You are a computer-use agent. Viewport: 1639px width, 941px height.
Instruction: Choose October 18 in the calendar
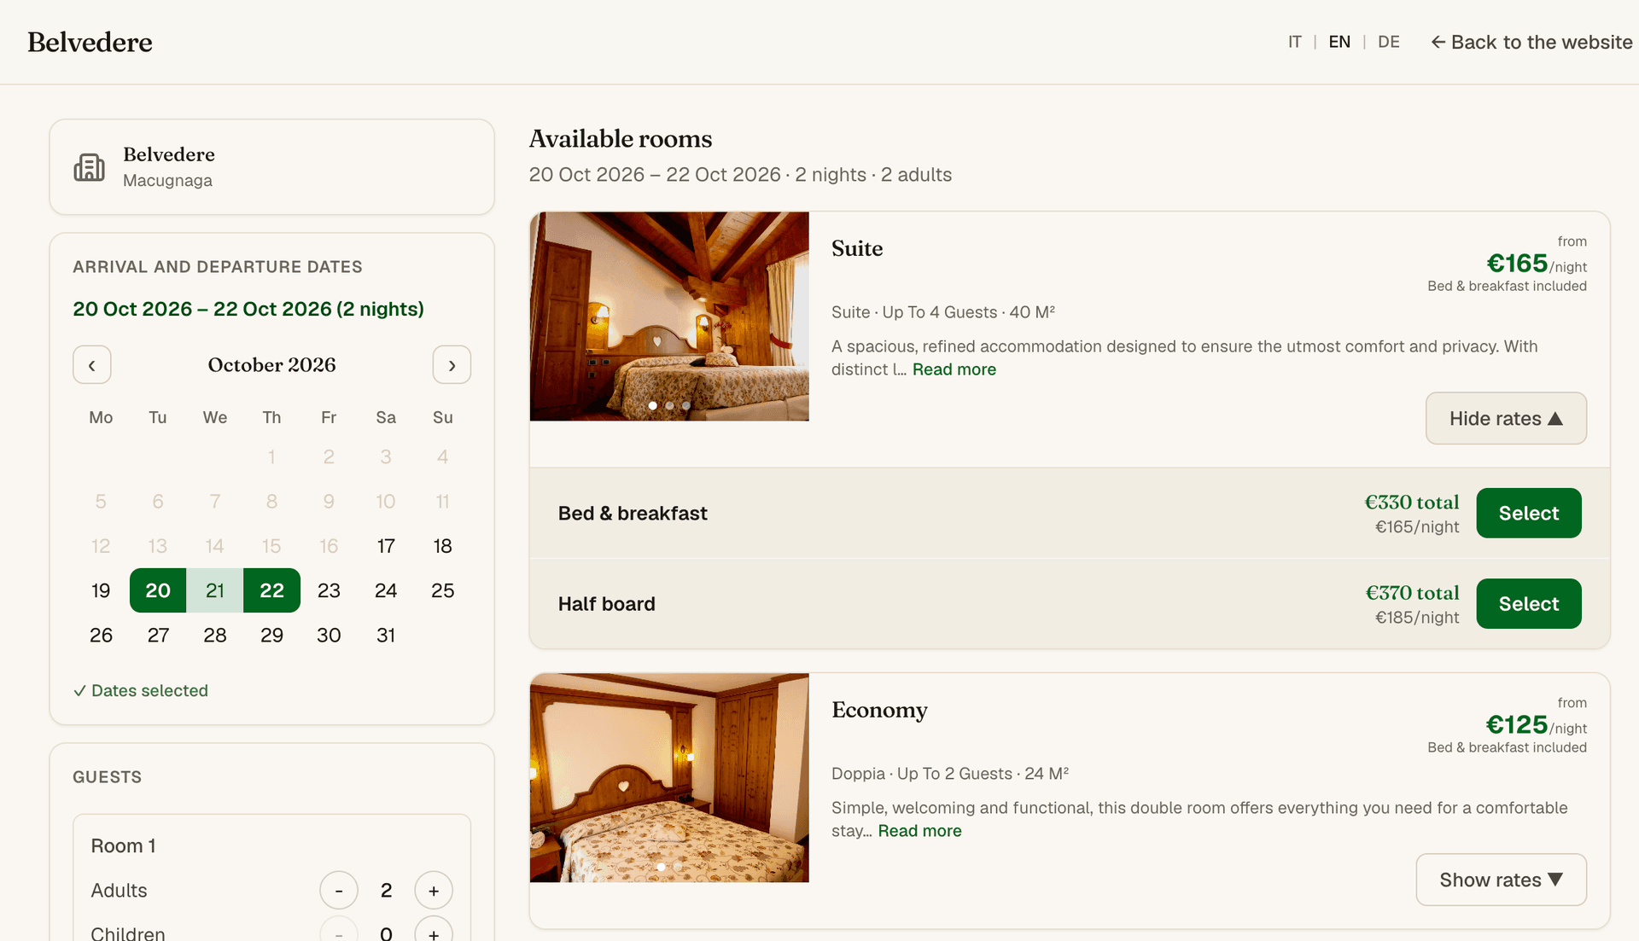pos(442,546)
